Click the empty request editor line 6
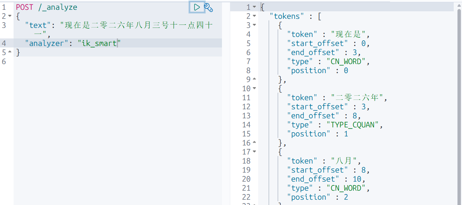This screenshot has height=205, width=462. (x=118, y=61)
